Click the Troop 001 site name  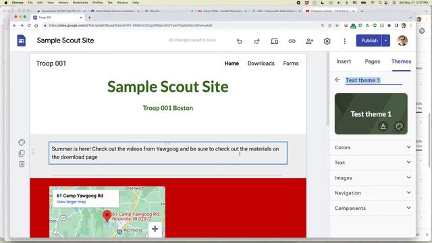(x=51, y=63)
